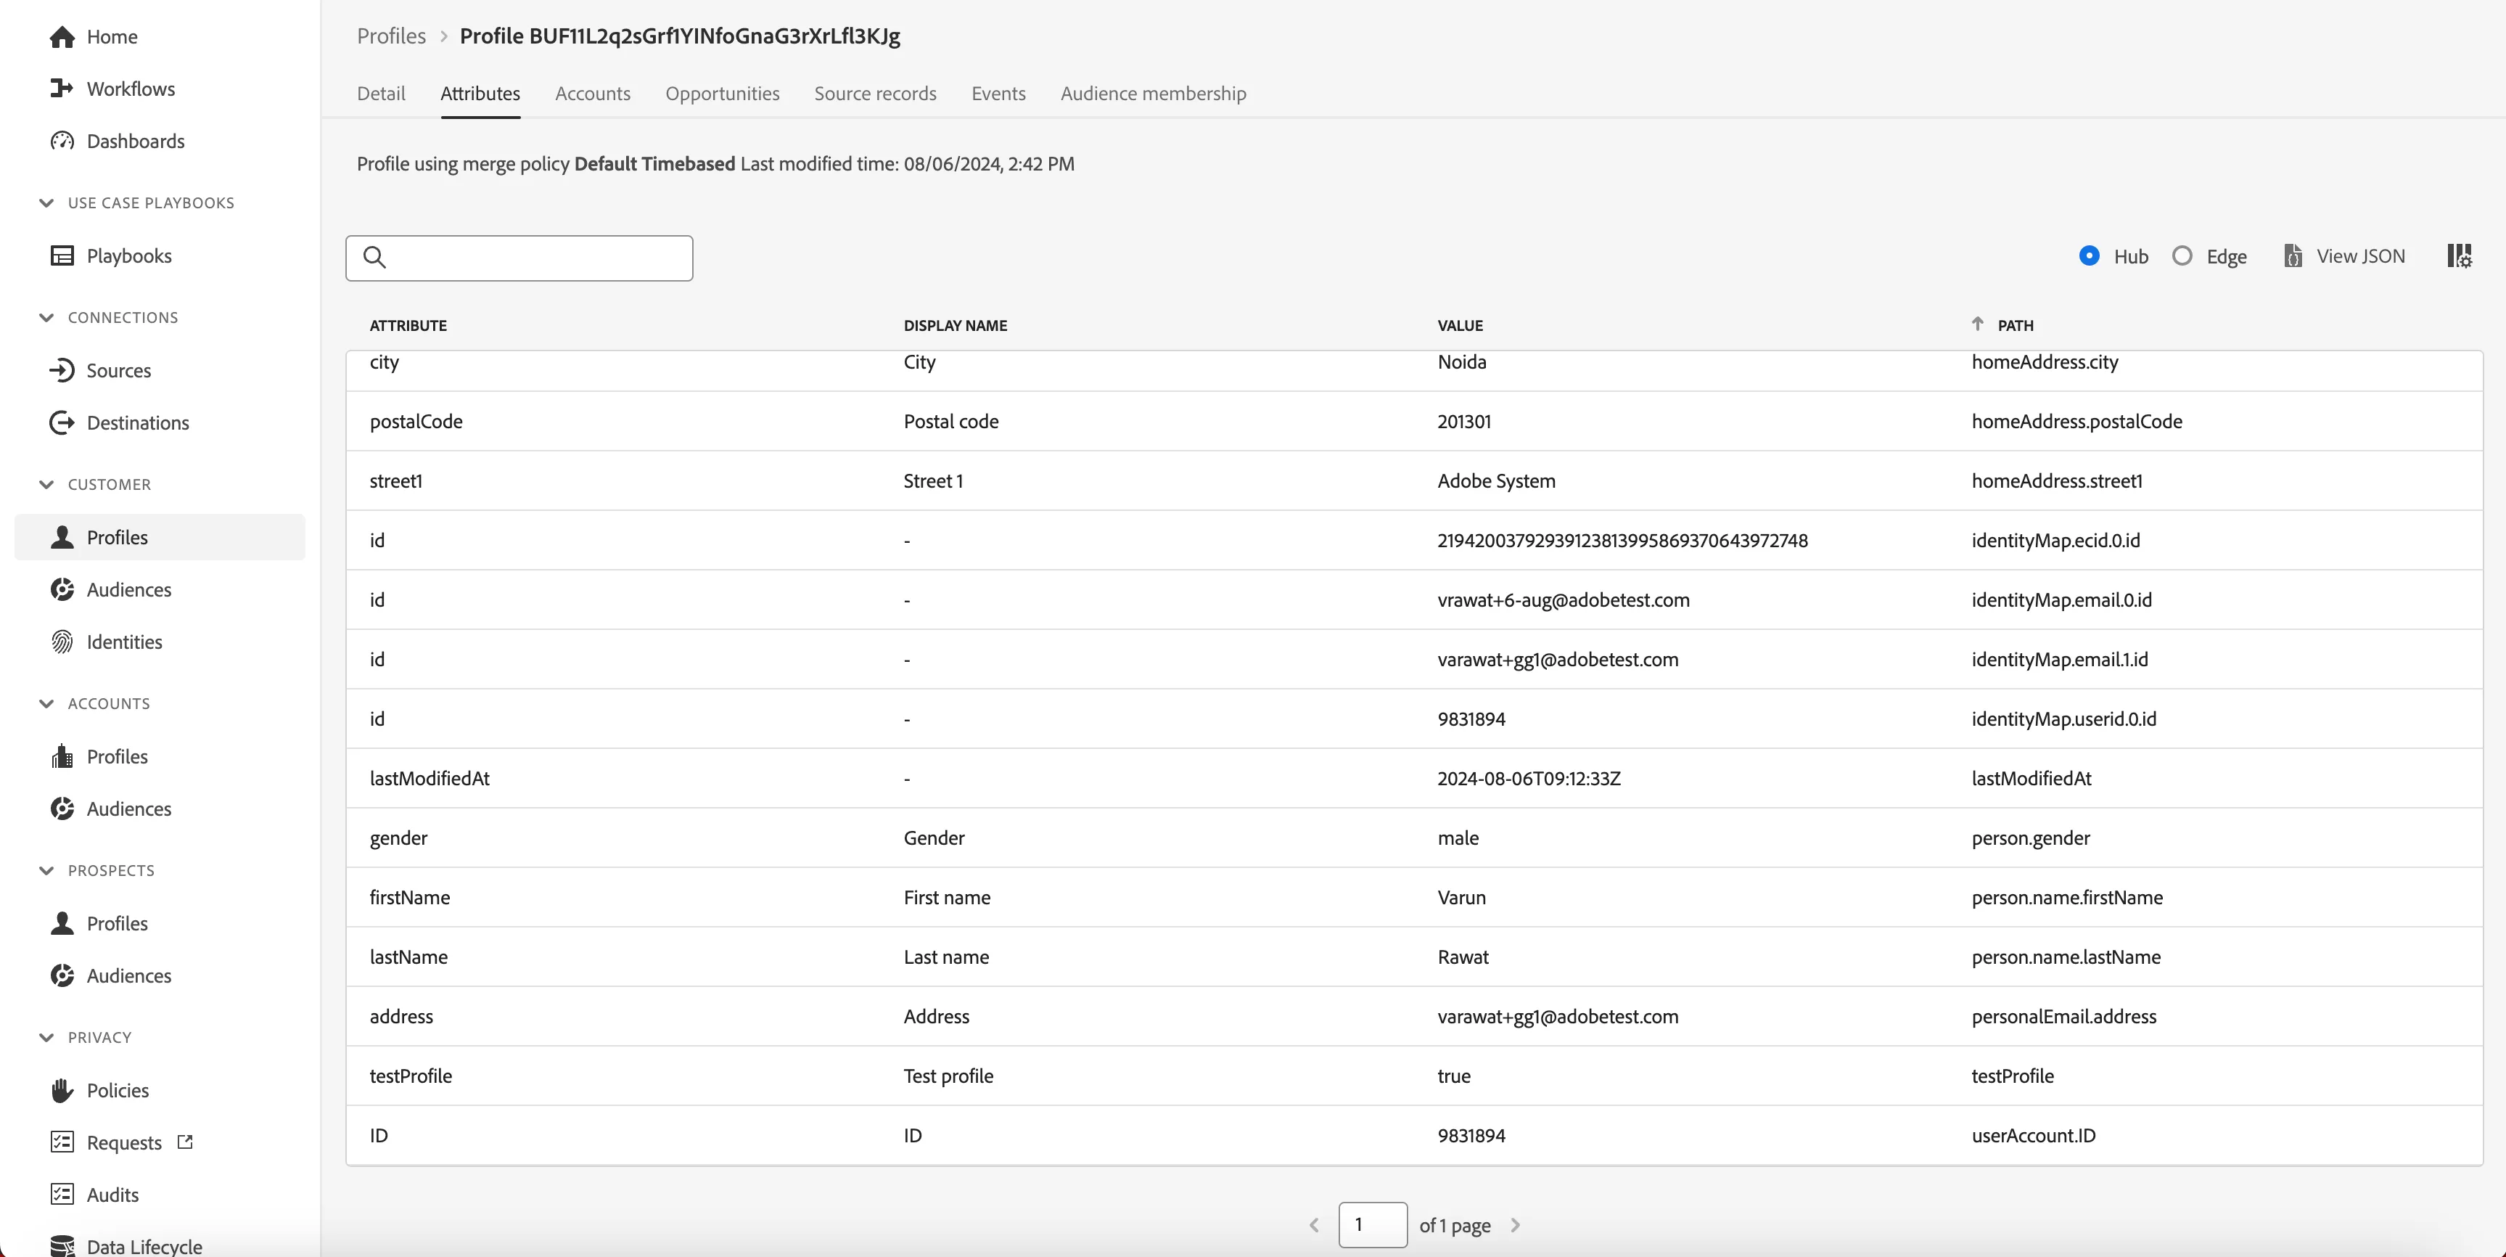Open Identities fingerprint icon
This screenshot has height=1257, width=2506.
[62, 642]
